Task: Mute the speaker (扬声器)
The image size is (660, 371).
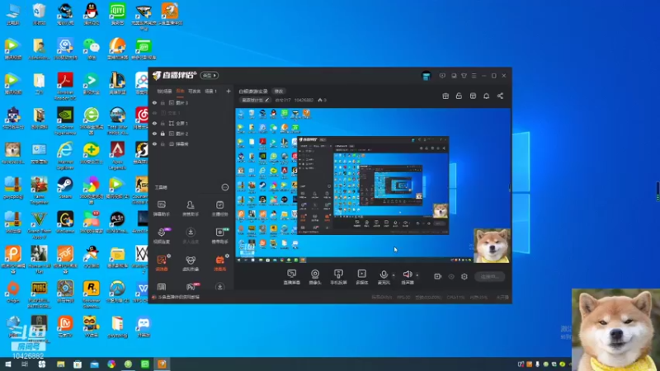Action: click(407, 277)
